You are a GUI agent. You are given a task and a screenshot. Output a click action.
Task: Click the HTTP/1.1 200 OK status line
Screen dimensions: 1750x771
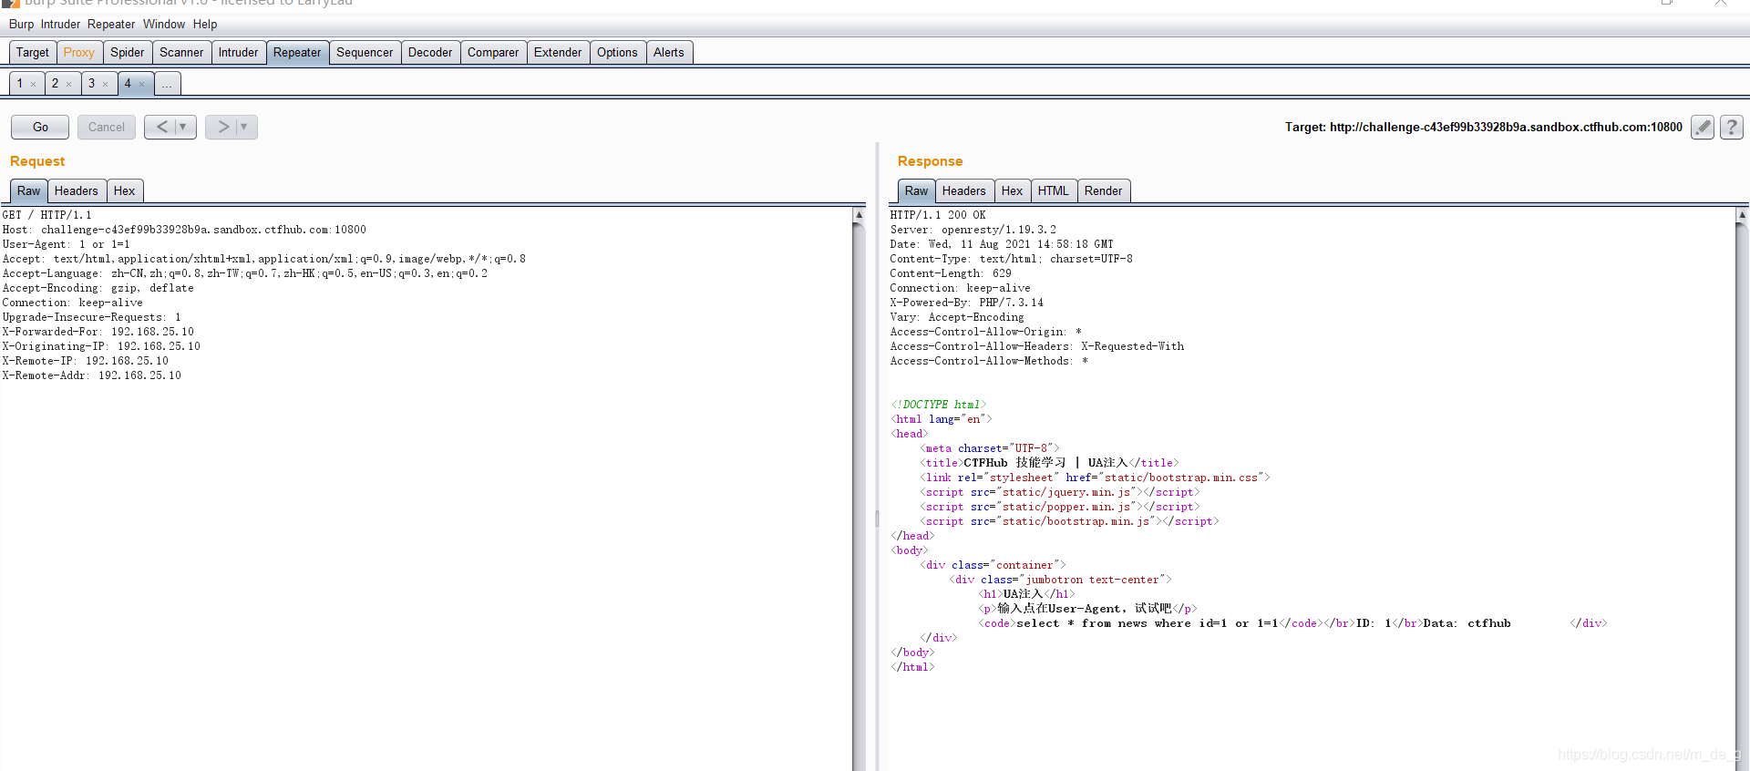(x=938, y=215)
